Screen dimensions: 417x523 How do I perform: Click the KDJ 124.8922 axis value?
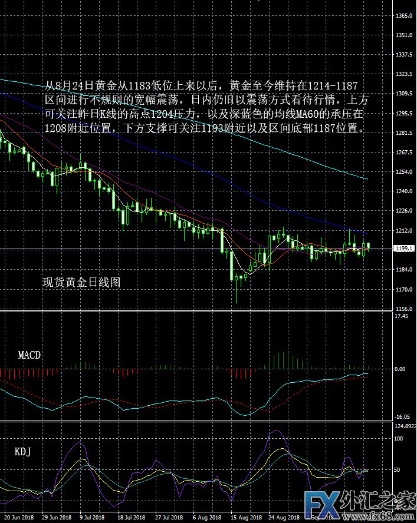403,425
